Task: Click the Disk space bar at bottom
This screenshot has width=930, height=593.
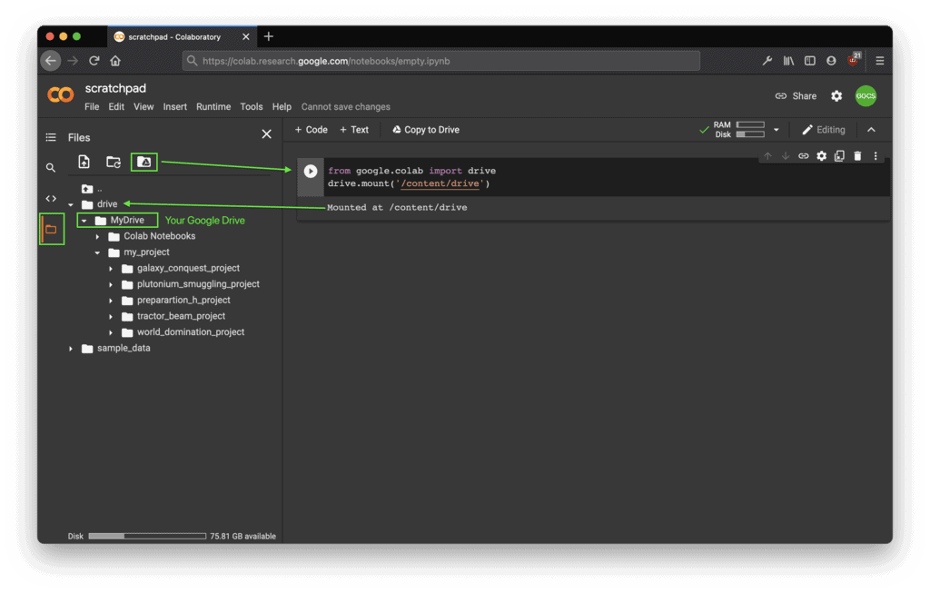Action: 147,536
